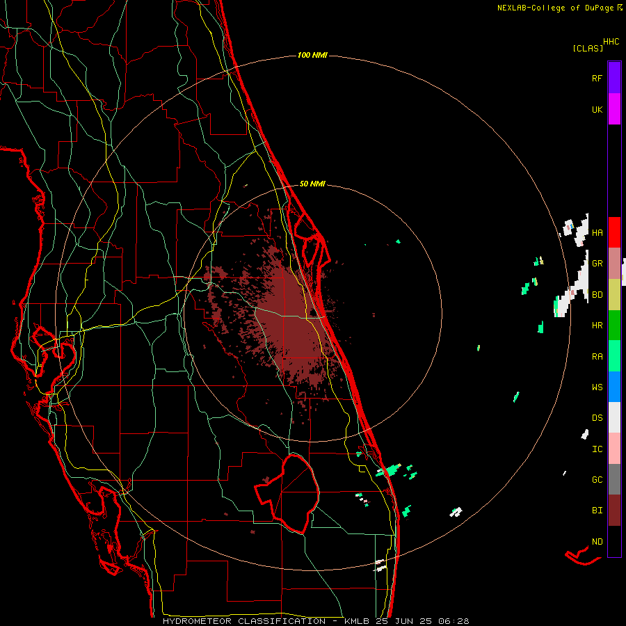The height and width of the screenshot is (626, 626).
Task: Click the 100 NMI range ring label
Action: [312, 55]
